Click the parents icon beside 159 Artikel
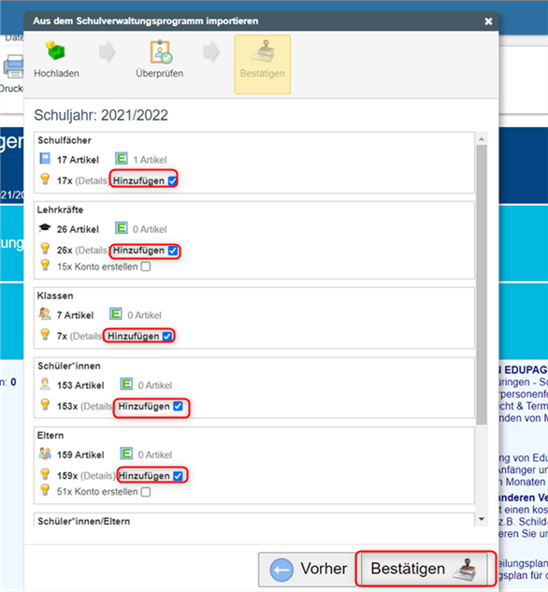 pyautogui.click(x=45, y=454)
